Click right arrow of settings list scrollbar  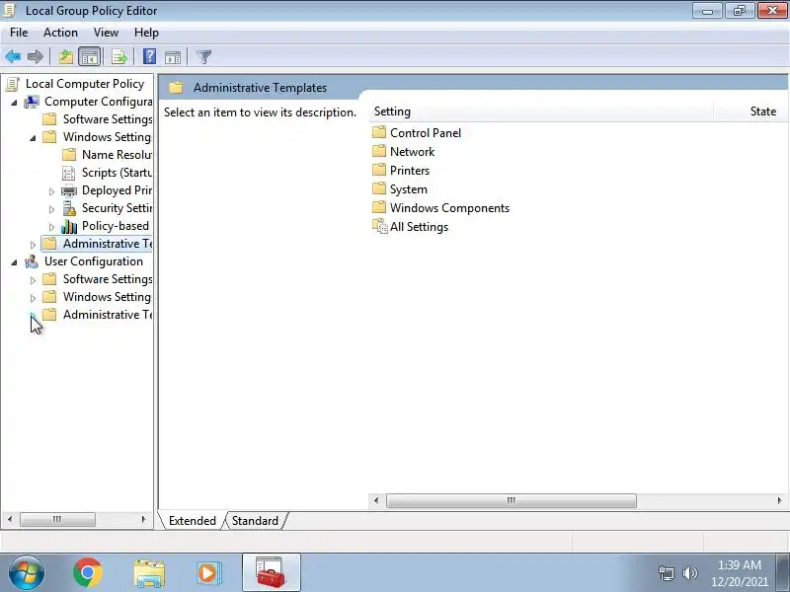coord(779,500)
